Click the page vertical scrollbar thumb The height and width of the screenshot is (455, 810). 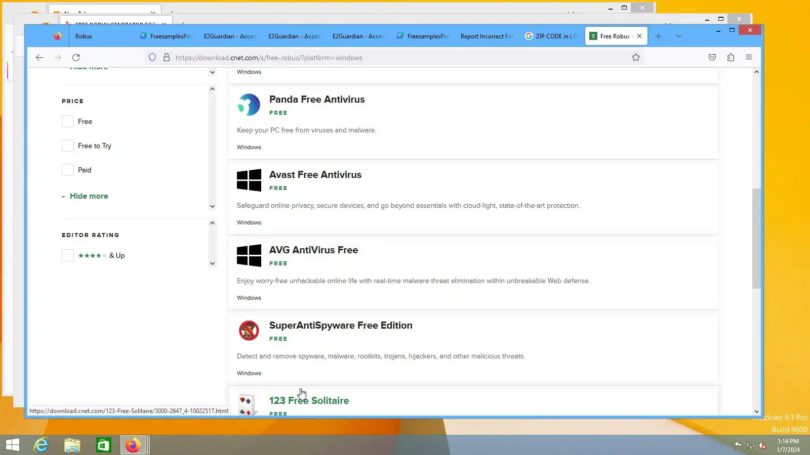(756, 239)
